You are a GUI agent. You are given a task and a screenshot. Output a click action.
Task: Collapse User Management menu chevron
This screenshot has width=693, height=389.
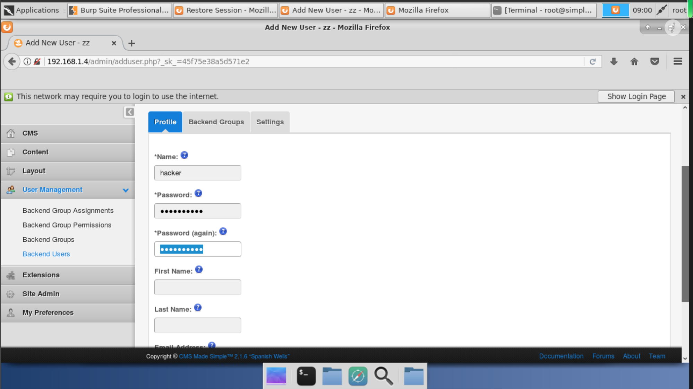click(126, 190)
